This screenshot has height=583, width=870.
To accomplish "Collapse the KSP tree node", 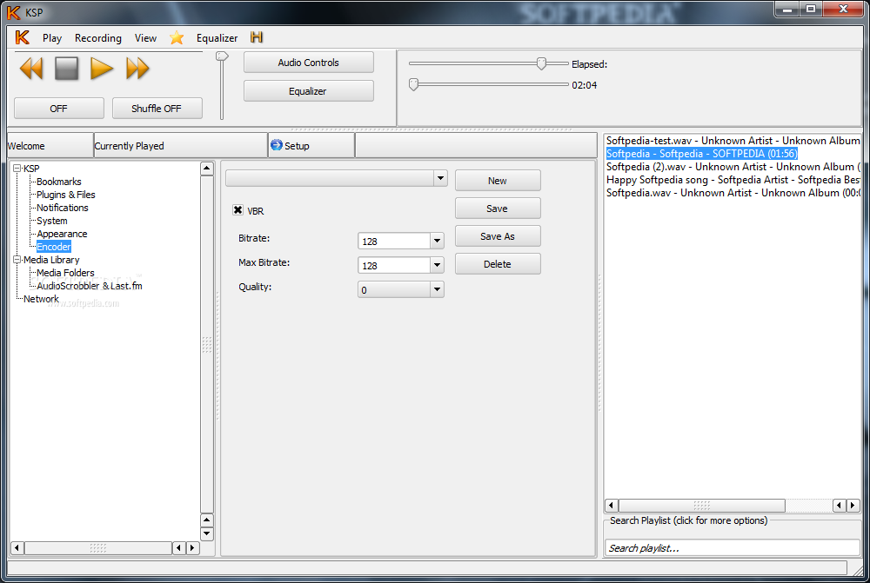I will 17,168.
